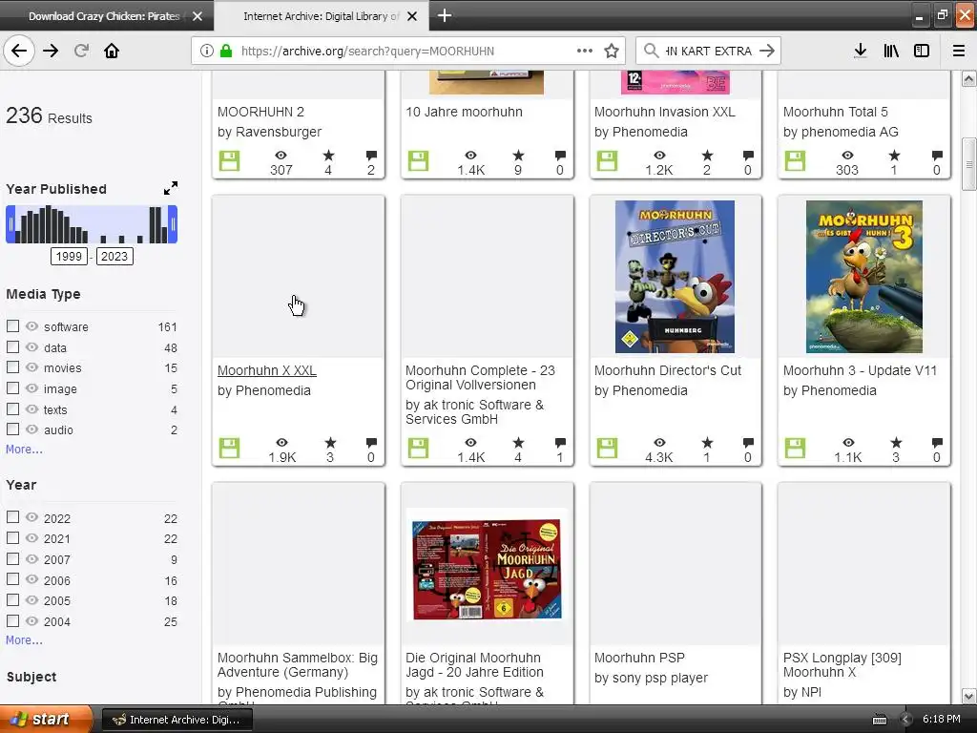Viewport: 977px width, 733px height.
Task: Check the audio media type filter
Action: (x=12, y=429)
